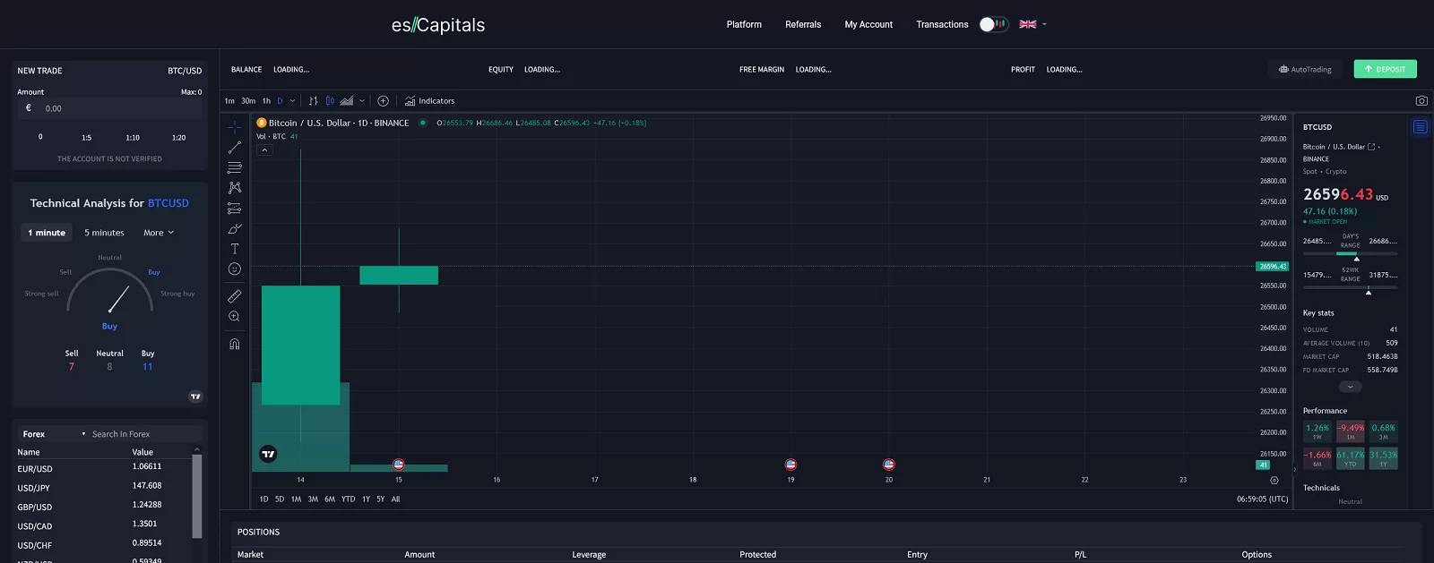Open the emoji icons tool
Screen dimensions: 1434x563
pos(235,269)
